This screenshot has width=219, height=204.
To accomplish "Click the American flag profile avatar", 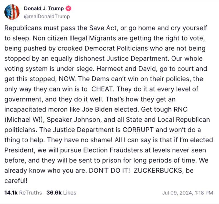I will tap(12, 12).
